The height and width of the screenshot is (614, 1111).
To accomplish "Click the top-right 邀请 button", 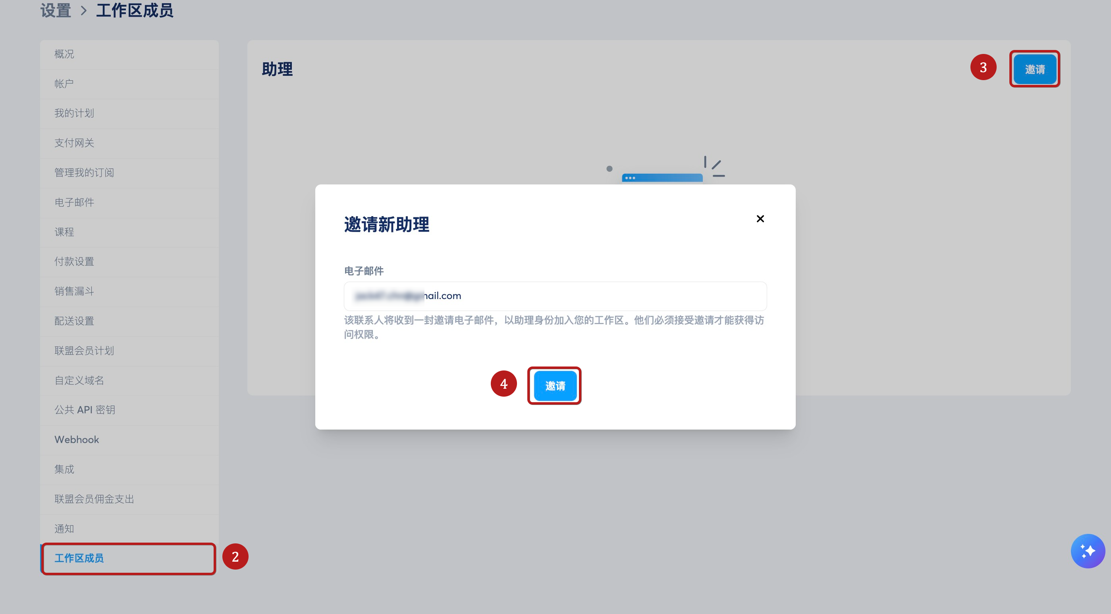I will (x=1034, y=69).
